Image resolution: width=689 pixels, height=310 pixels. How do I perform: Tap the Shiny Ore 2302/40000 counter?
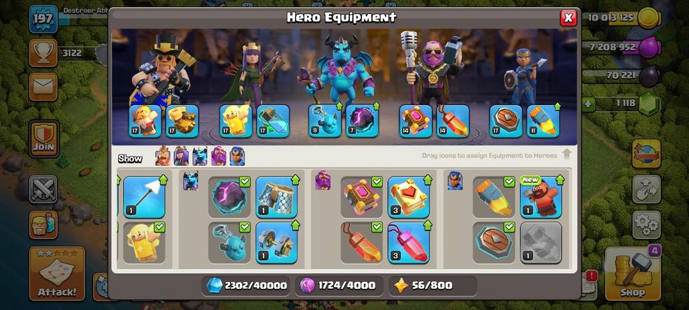(x=247, y=285)
